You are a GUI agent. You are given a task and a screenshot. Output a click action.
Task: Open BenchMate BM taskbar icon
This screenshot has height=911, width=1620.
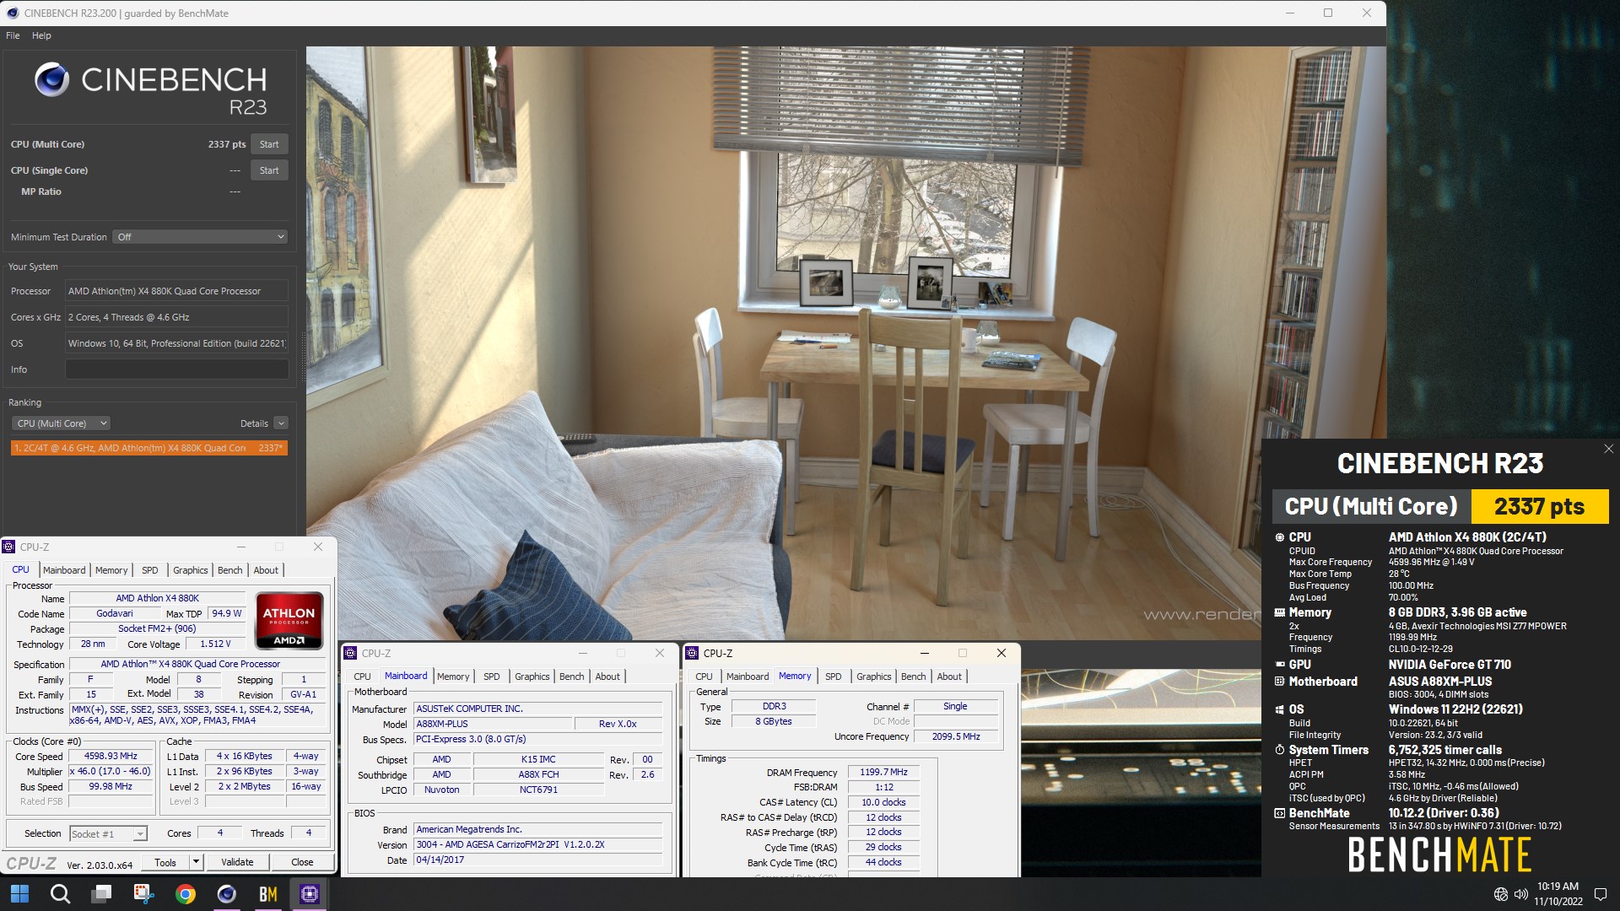tap(267, 894)
